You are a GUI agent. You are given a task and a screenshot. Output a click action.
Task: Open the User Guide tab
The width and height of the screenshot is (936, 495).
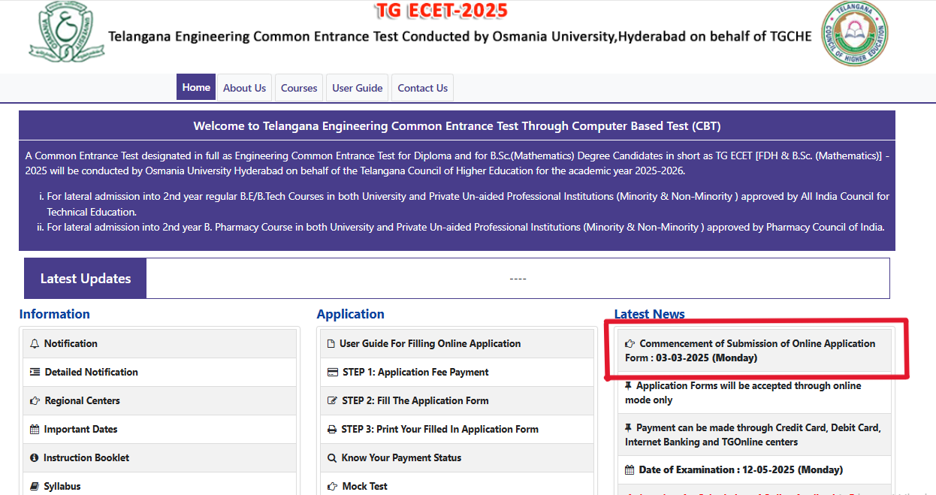point(358,87)
